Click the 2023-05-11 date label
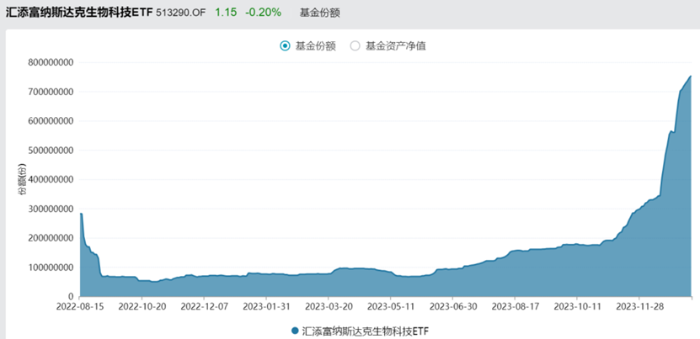 click(390, 308)
